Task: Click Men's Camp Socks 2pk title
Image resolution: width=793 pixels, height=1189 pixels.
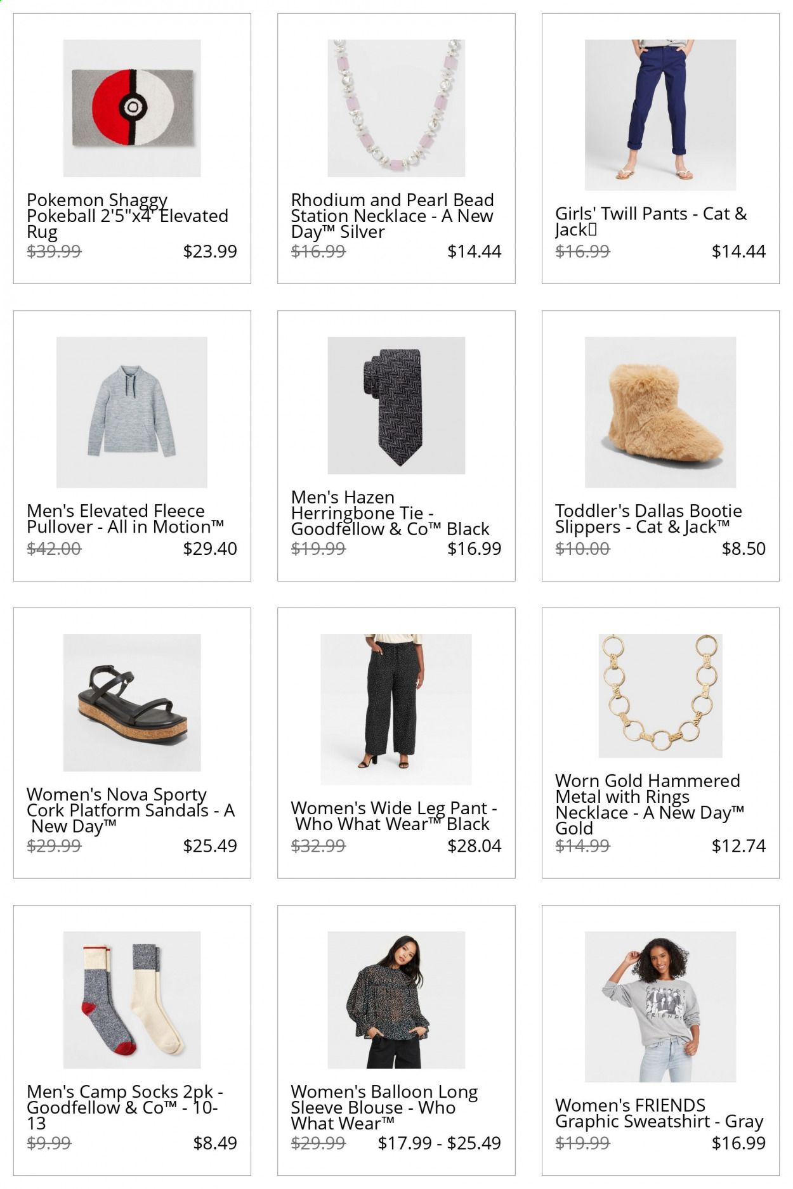Action: coord(125,1108)
